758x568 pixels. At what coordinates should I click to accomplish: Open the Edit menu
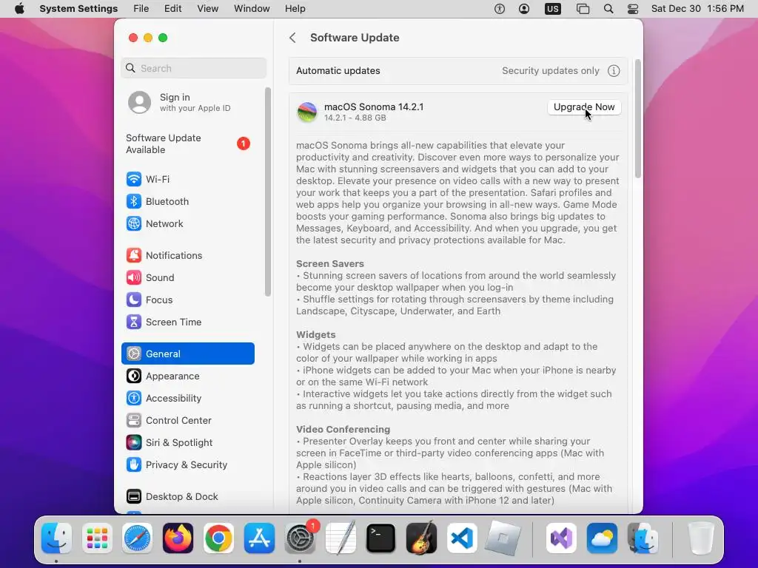click(173, 9)
